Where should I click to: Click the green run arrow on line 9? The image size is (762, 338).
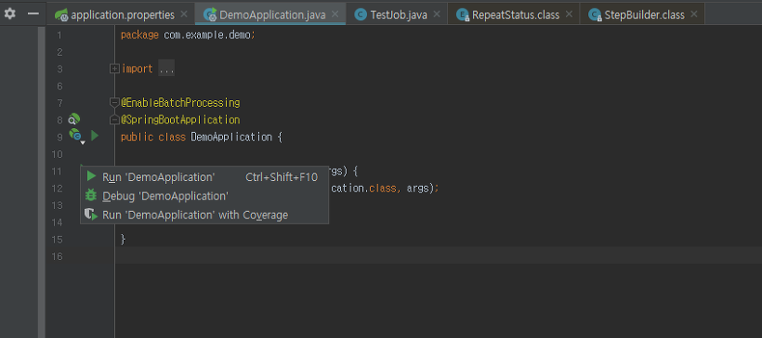click(95, 136)
